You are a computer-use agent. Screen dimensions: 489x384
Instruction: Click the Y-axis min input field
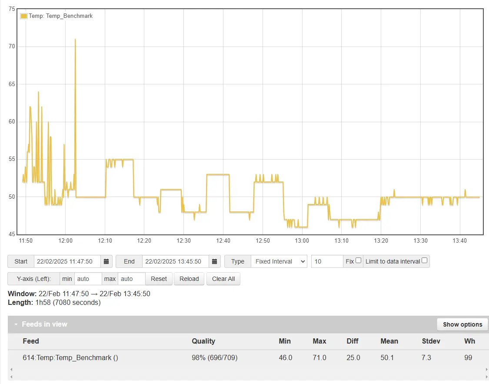pos(88,279)
